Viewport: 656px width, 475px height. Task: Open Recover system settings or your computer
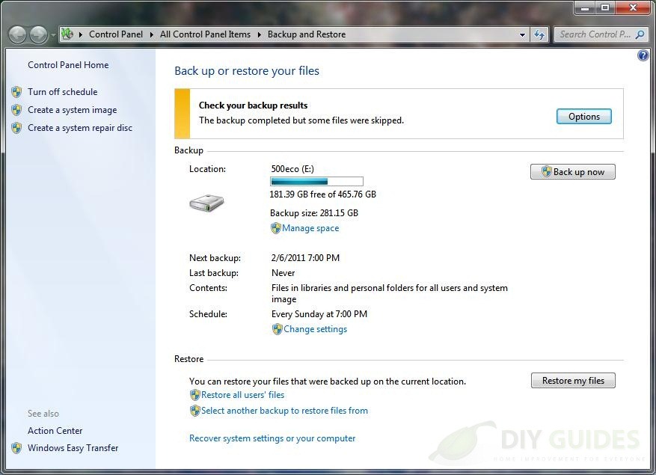(x=272, y=438)
